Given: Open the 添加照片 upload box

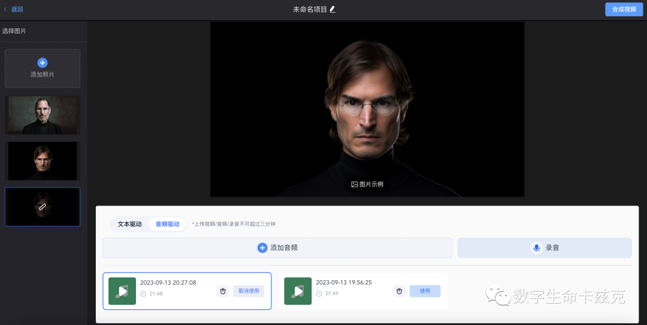Looking at the screenshot, I should (x=43, y=68).
